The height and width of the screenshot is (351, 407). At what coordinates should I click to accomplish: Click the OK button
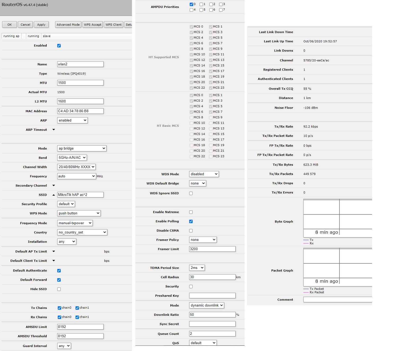[10, 25]
